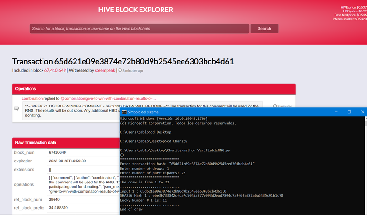The height and width of the screenshot is (215, 367).
Task: Maximize the Símbolo del sistema window
Action: click(349, 112)
